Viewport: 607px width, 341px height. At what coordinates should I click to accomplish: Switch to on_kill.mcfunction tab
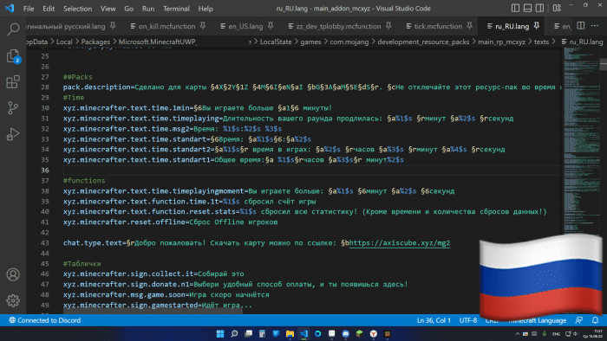coord(166,26)
